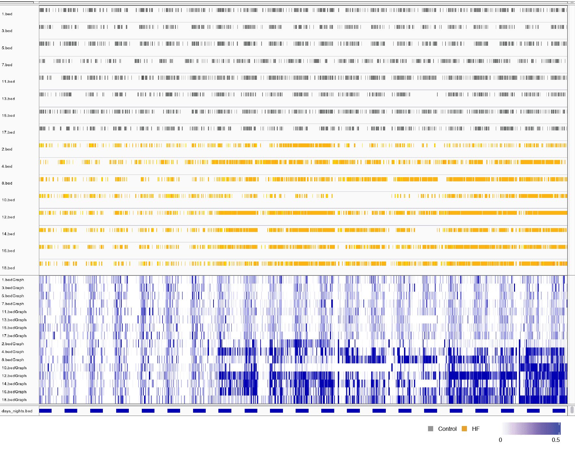
Task: Click the 0.5 scale maximum value
Action: tap(556, 440)
